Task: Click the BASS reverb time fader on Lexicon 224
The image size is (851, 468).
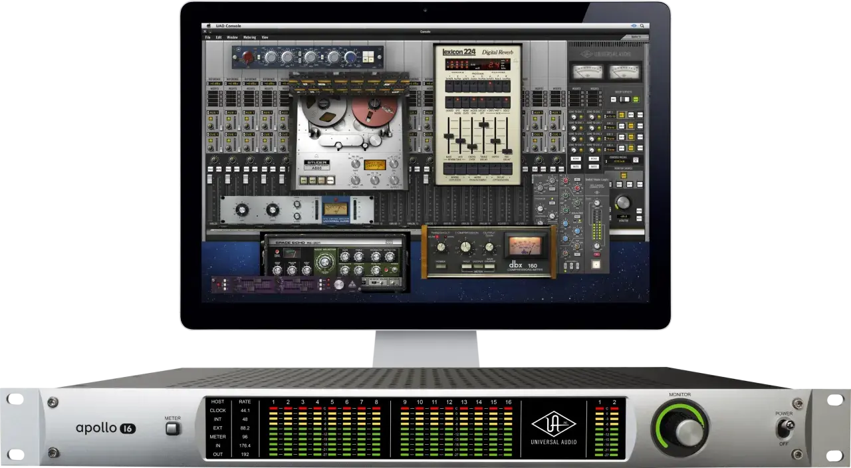Action: point(449,135)
